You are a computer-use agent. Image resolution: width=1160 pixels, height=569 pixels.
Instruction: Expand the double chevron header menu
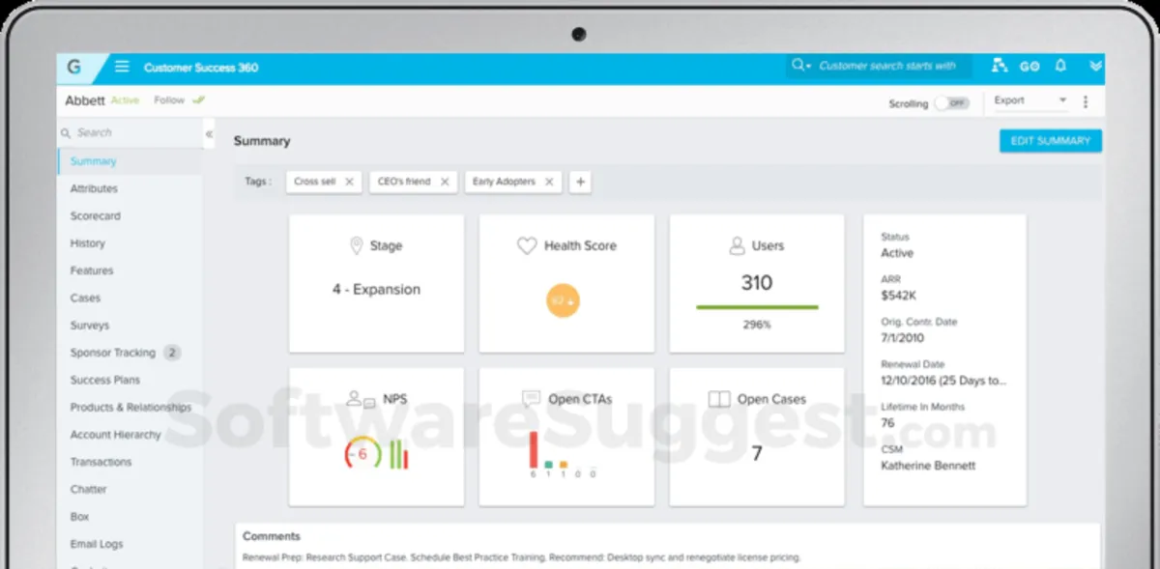point(1095,66)
